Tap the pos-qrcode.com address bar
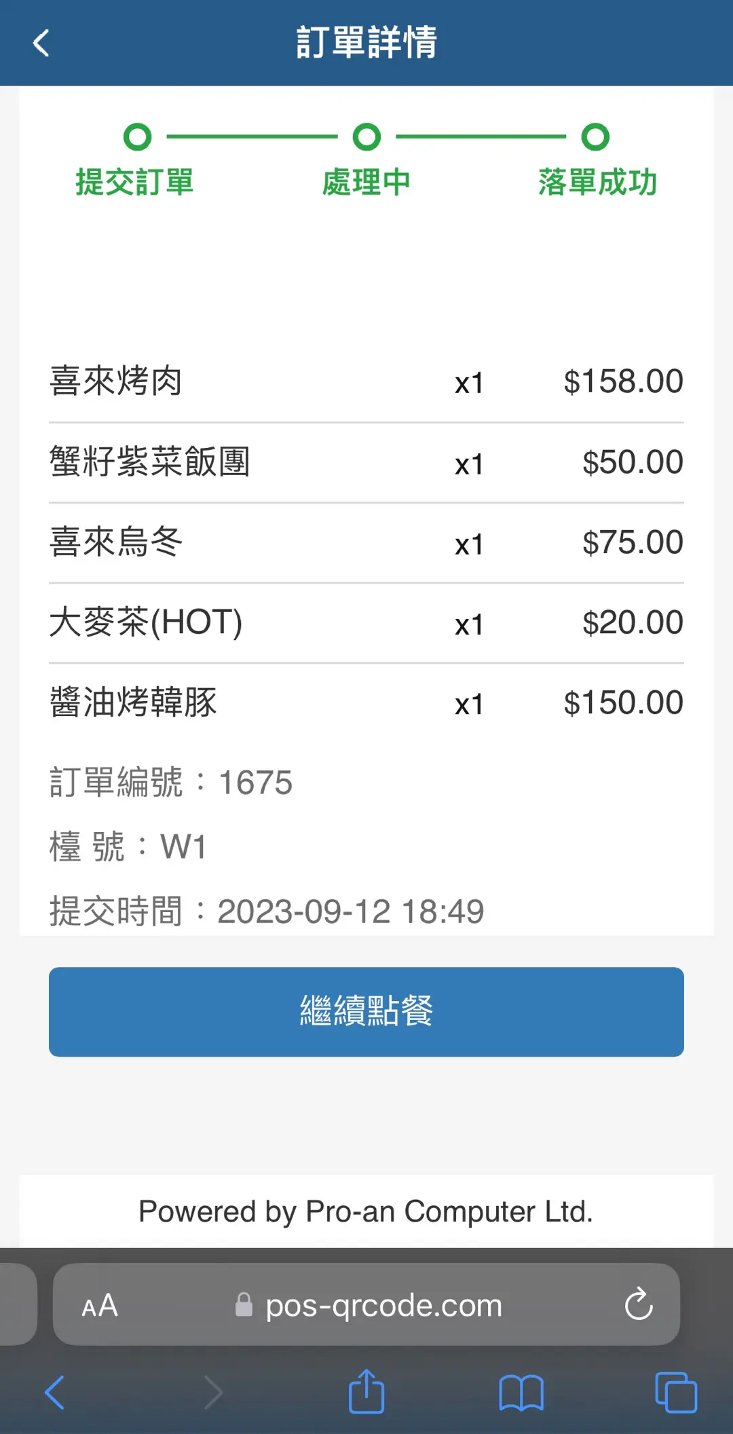733x1434 pixels. pos(383,1305)
